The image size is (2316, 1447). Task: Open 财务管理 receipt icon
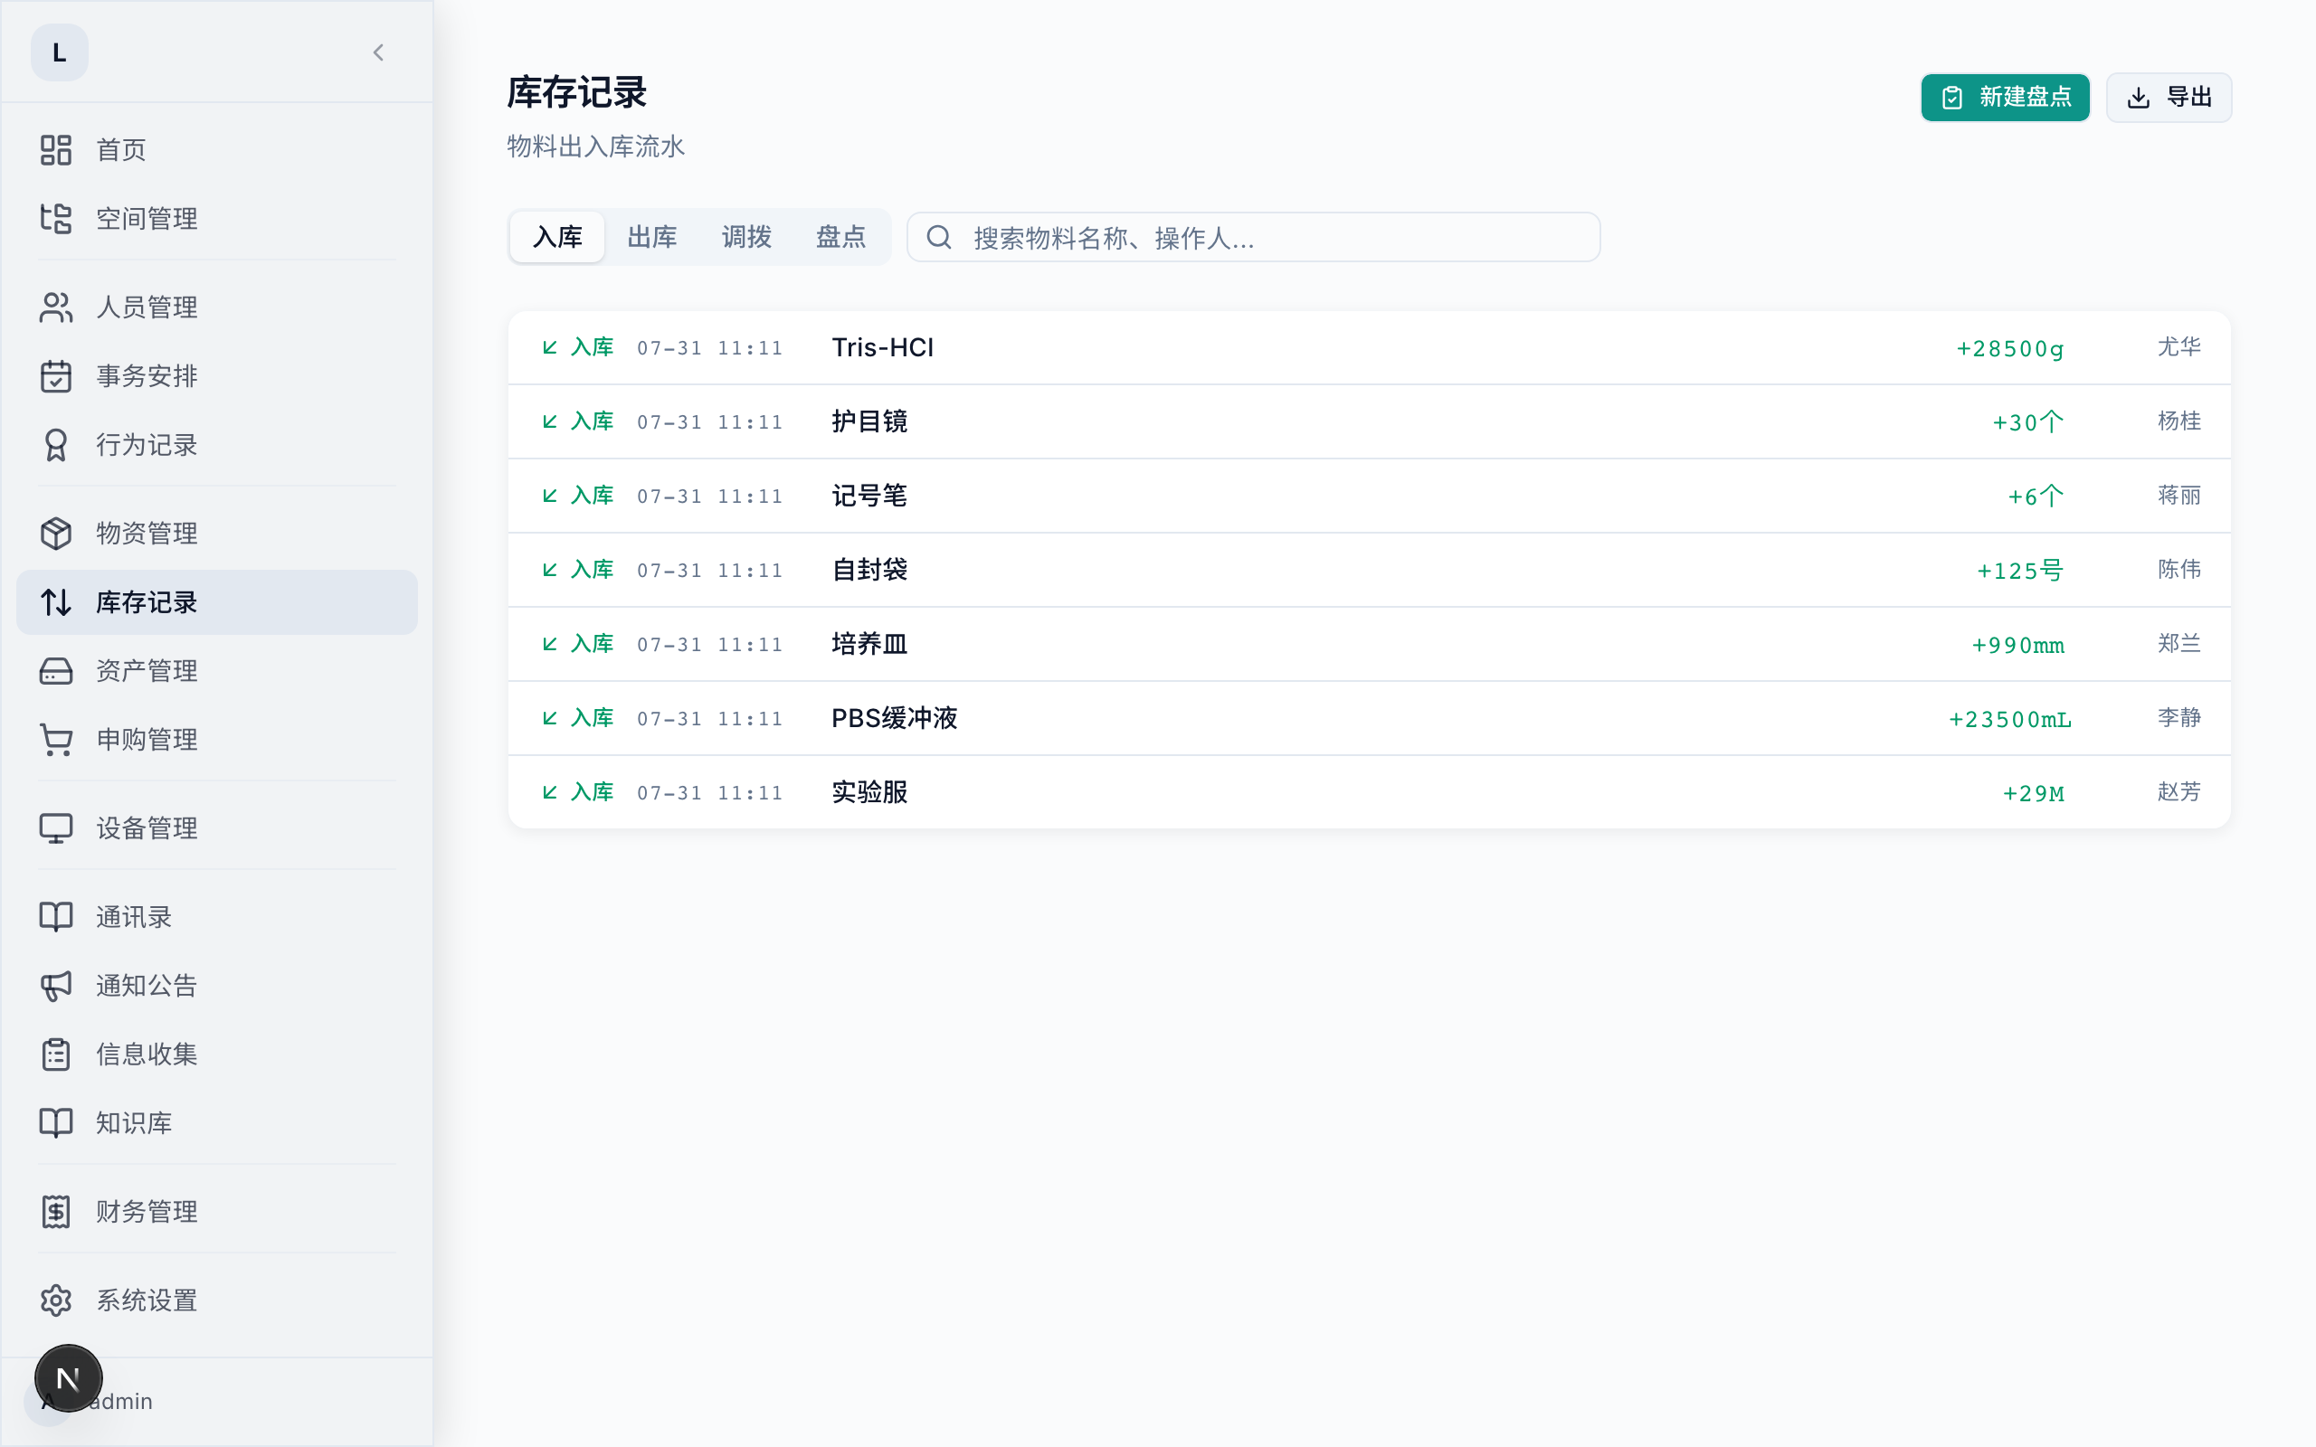click(55, 1212)
